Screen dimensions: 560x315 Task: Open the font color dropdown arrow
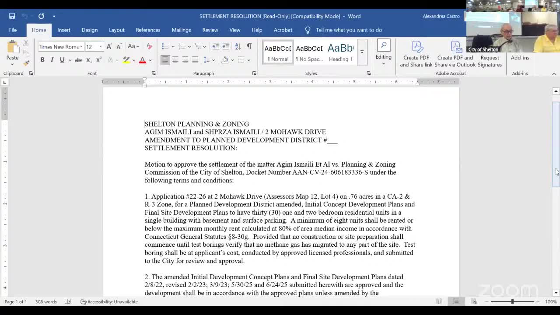click(x=150, y=60)
